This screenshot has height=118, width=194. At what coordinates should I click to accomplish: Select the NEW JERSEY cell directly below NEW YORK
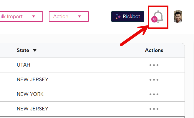32,109
